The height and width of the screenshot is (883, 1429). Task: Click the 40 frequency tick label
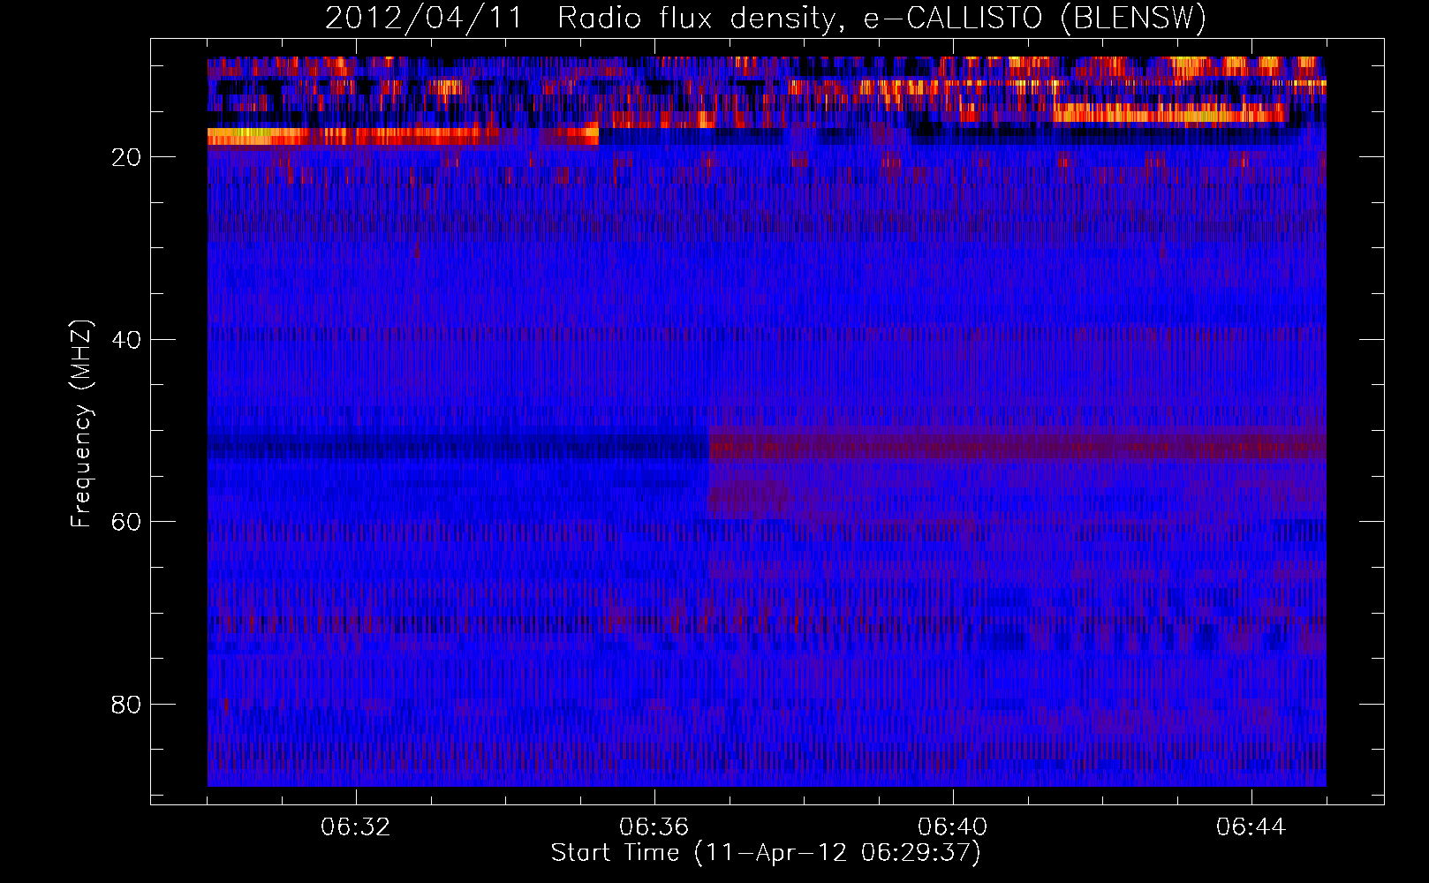pos(126,340)
